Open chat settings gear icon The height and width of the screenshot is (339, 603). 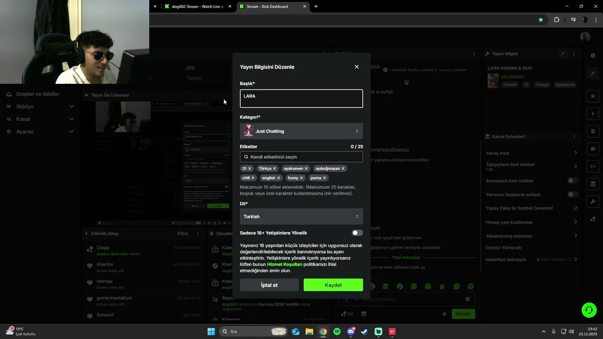pyautogui.click(x=444, y=314)
